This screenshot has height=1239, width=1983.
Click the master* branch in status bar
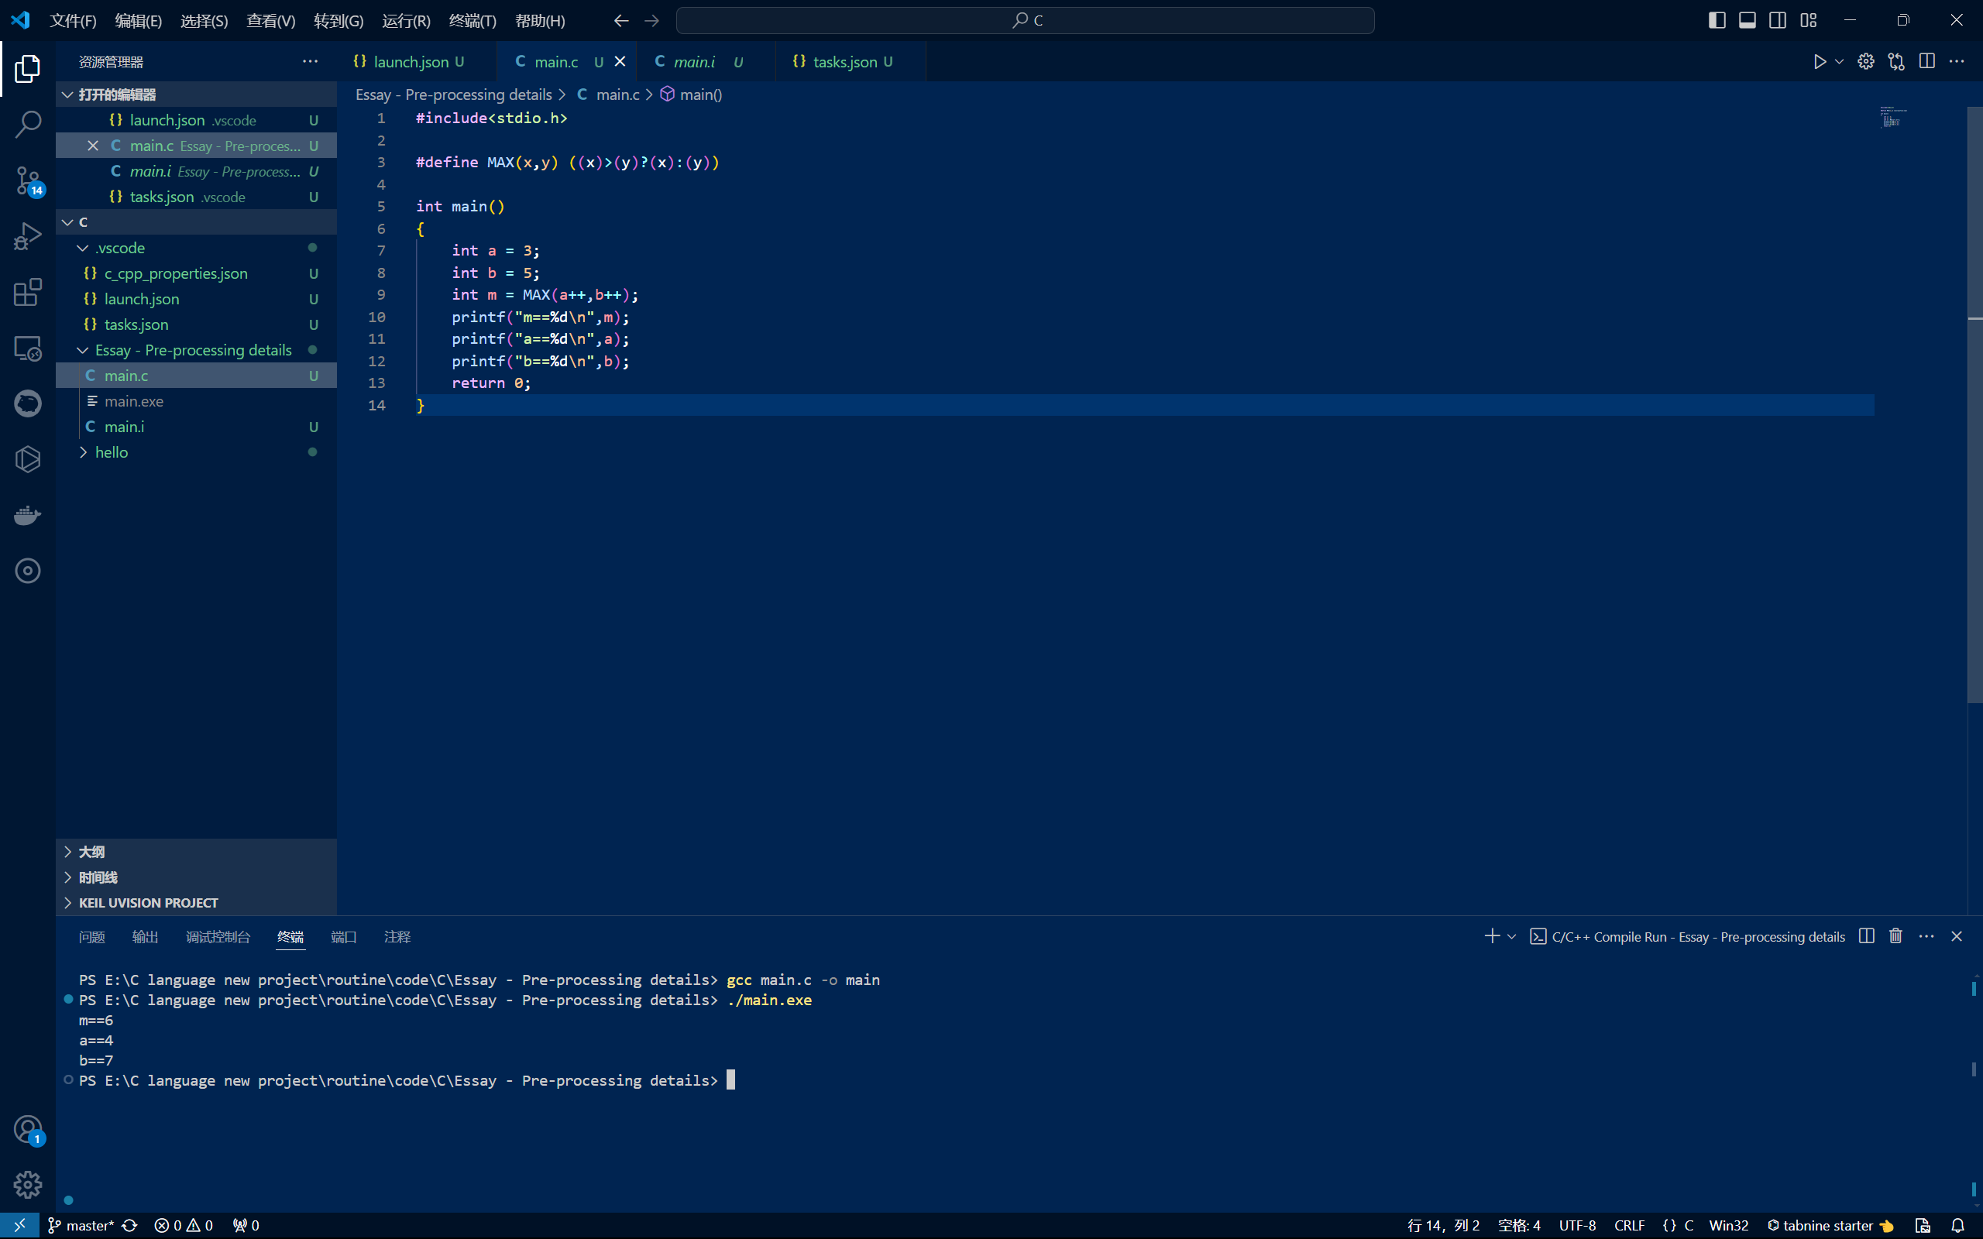click(81, 1226)
